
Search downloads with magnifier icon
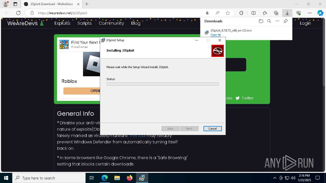coord(269,21)
